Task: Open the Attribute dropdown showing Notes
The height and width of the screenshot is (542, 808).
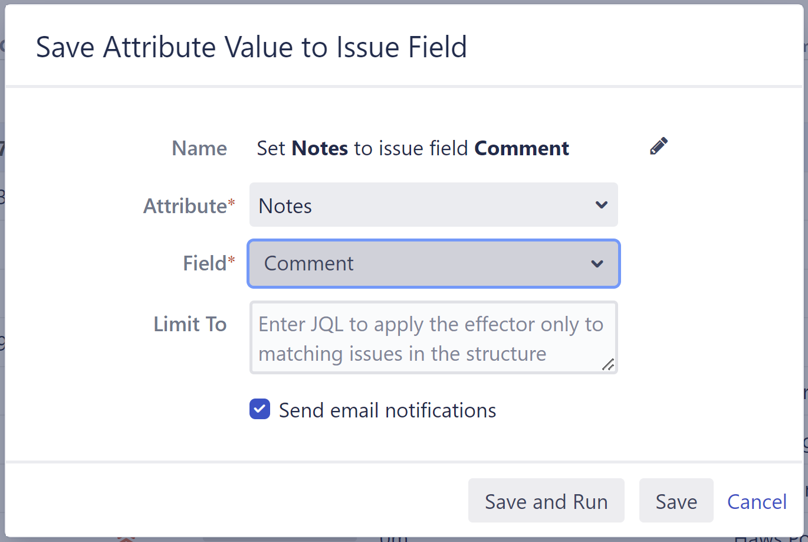Action: click(x=433, y=205)
